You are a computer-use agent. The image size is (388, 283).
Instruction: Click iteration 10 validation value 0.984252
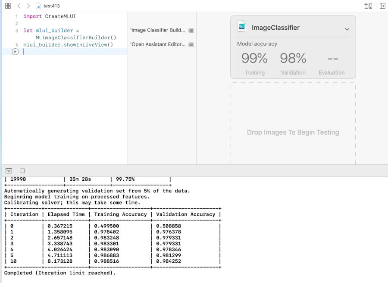point(169,261)
